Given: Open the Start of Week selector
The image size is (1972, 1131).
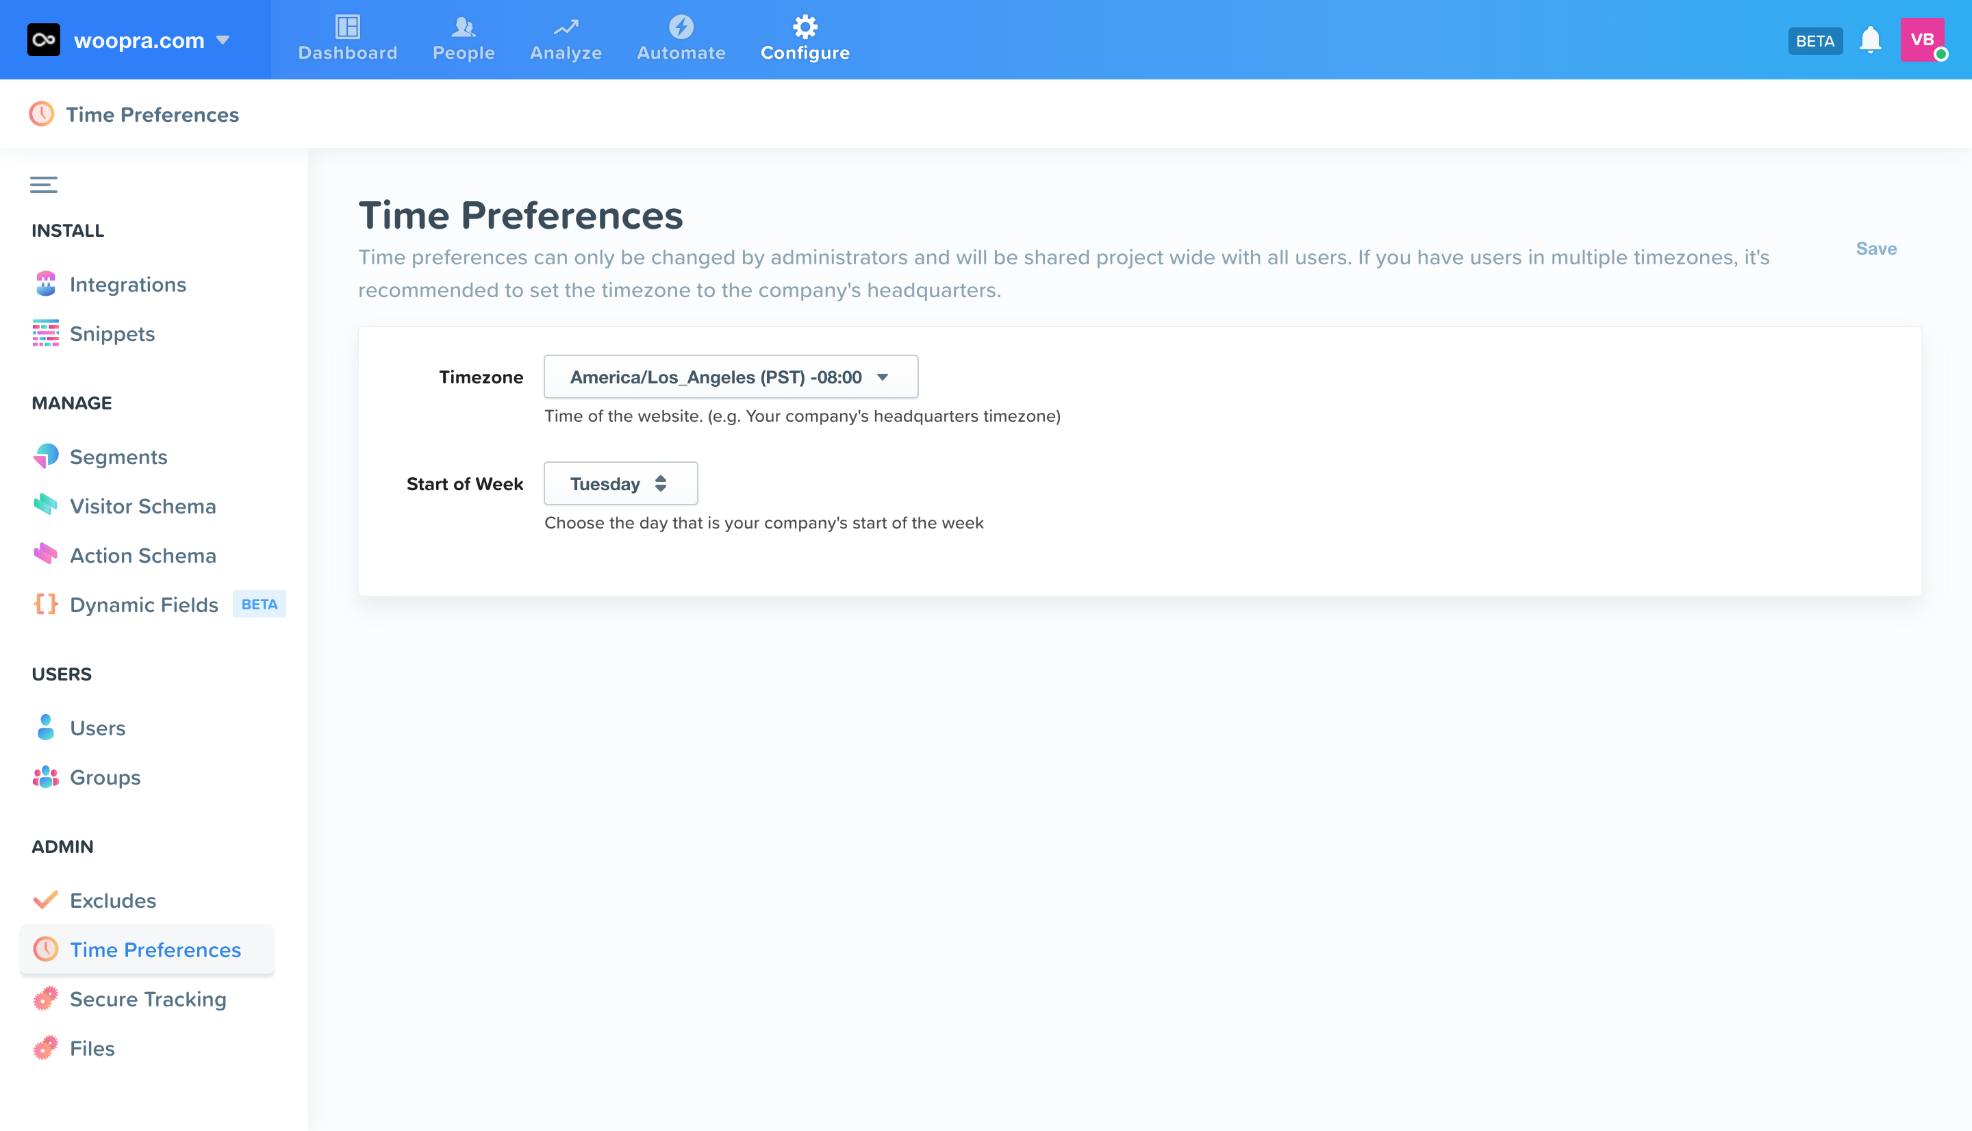Looking at the screenshot, I should 620,484.
